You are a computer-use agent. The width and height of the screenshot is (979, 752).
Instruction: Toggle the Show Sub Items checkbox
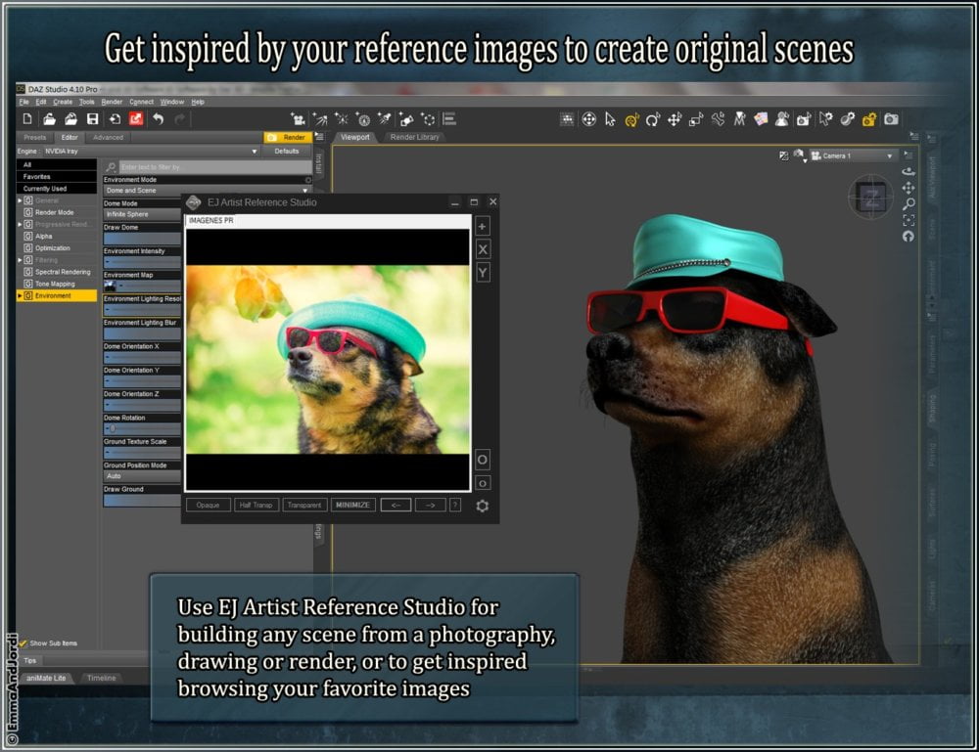point(23,642)
